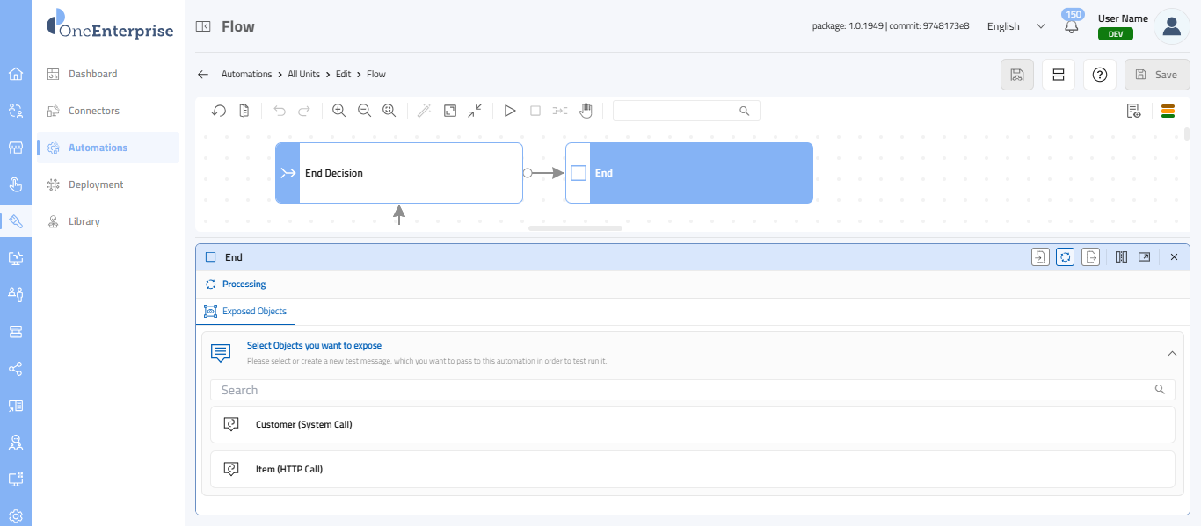Select the pan hand tool
The height and width of the screenshot is (526, 1201).
pyautogui.click(x=586, y=111)
